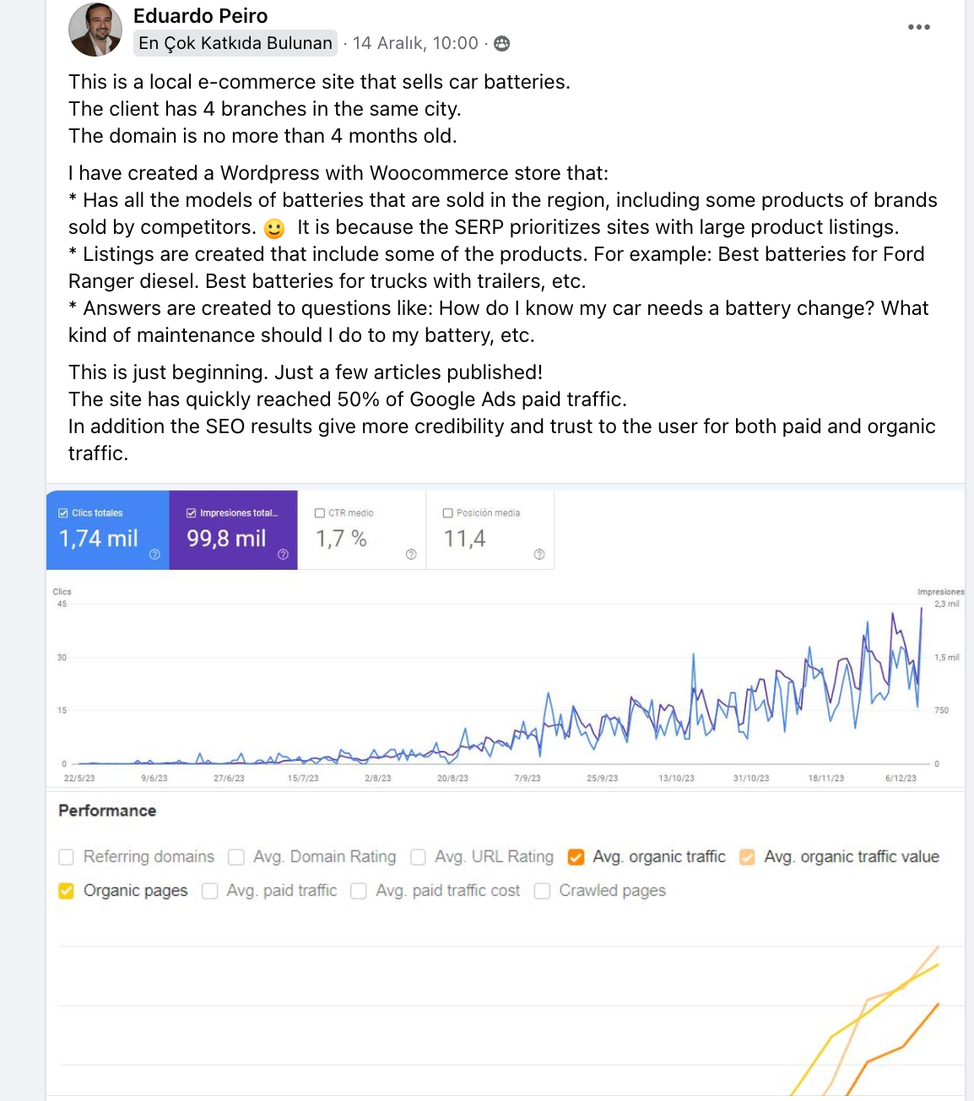
Task: Uncheck the Clics totales checkbox
Action: tap(63, 513)
